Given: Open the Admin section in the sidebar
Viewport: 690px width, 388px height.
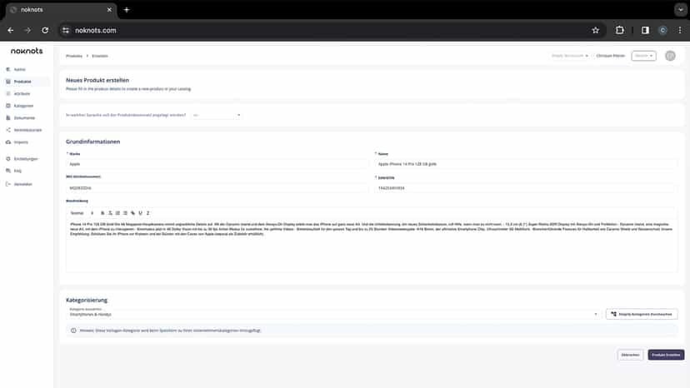Looking at the screenshot, I should pos(19,69).
